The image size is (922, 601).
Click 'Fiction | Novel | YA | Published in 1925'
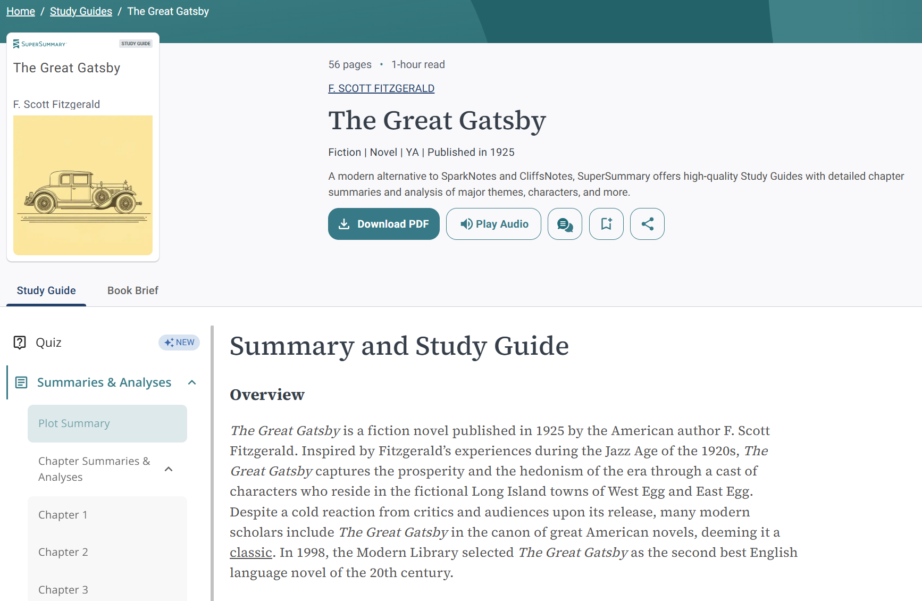(x=421, y=152)
